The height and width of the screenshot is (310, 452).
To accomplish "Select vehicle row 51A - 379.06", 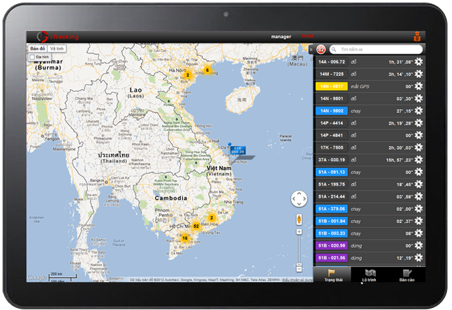I will coord(369,209).
